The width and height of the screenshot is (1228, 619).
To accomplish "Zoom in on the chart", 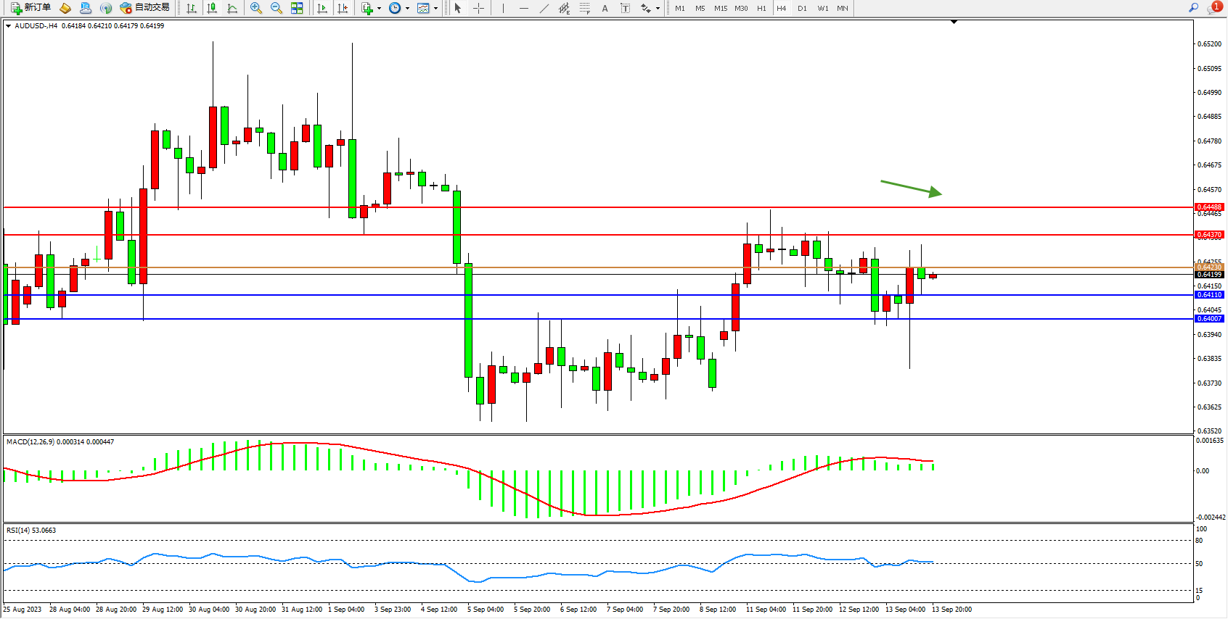I will click(x=256, y=8).
